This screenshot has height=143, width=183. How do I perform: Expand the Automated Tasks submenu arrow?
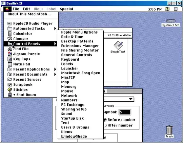[55, 28]
